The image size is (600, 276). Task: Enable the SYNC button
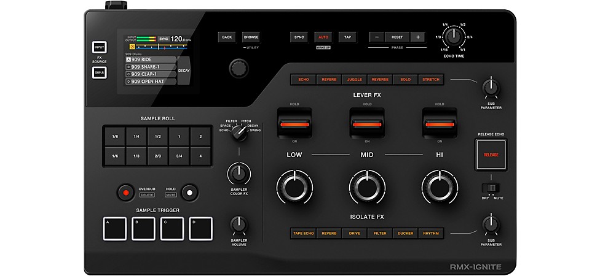[299, 37]
